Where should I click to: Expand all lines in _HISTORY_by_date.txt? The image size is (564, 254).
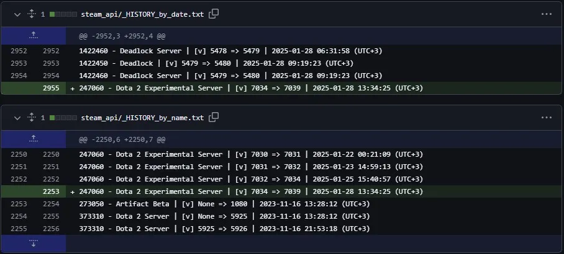(31, 14)
